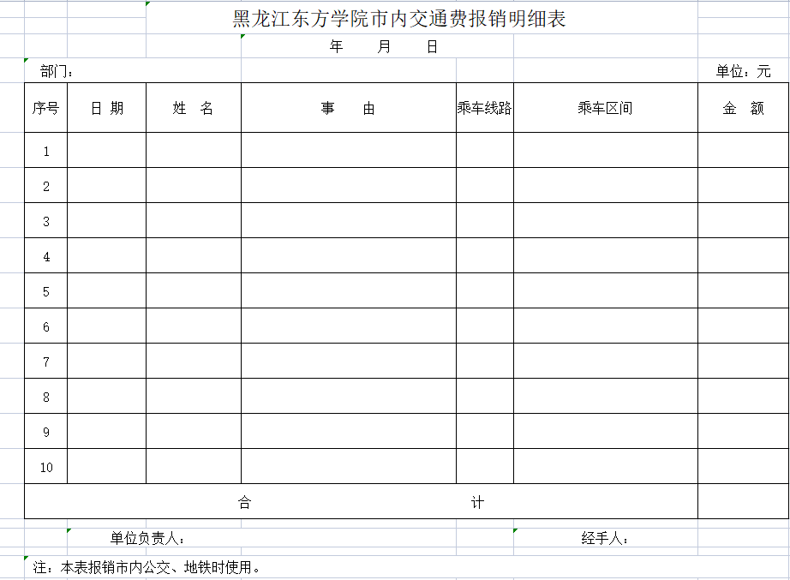The height and width of the screenshot is (580, 790).
Task: Click the 日 期 column header cell
Action: (107, 108)
